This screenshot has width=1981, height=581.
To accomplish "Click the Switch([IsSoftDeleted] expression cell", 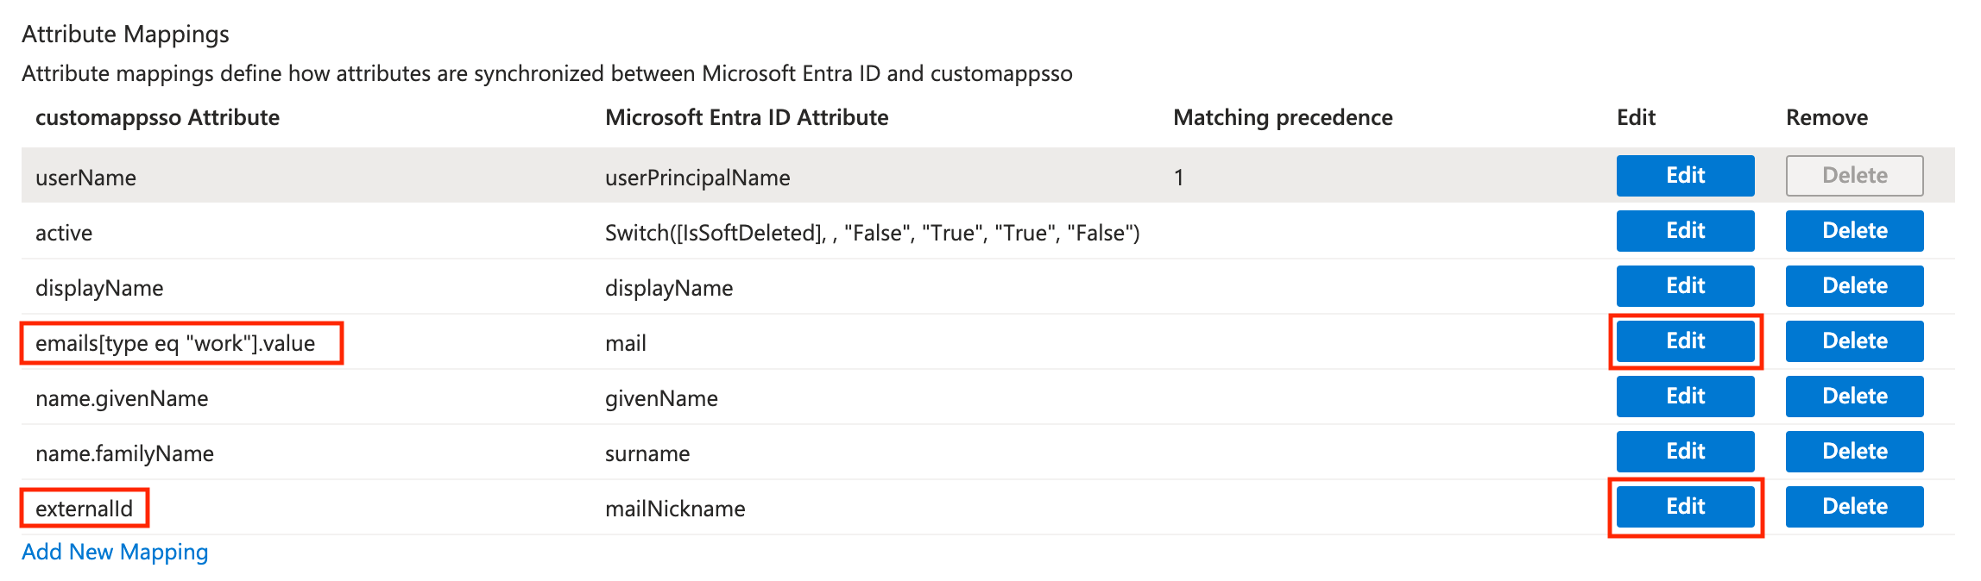I will 872,233.
